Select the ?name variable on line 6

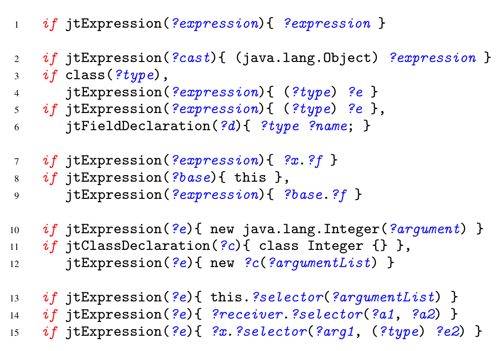(328, 126)
